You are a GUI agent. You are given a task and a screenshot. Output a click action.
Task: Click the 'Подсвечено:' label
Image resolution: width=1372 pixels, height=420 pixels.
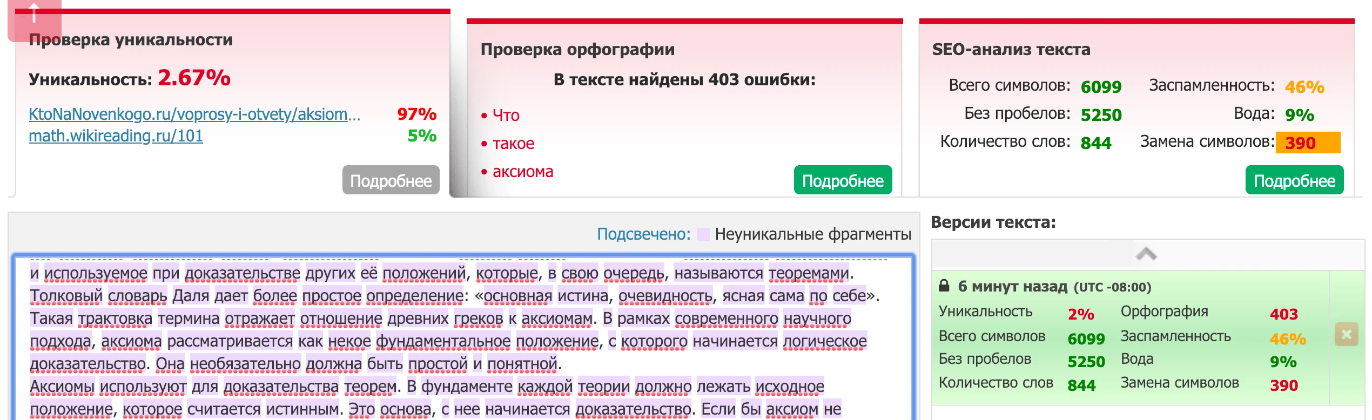tap(643, 234)
